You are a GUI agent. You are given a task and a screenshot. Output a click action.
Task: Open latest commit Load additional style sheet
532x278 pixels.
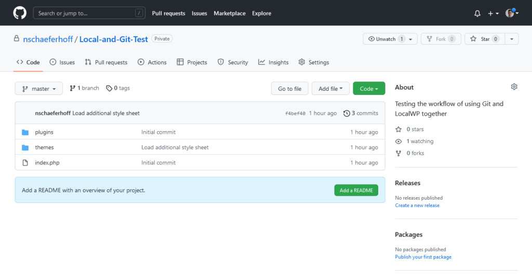click(106, 113)
